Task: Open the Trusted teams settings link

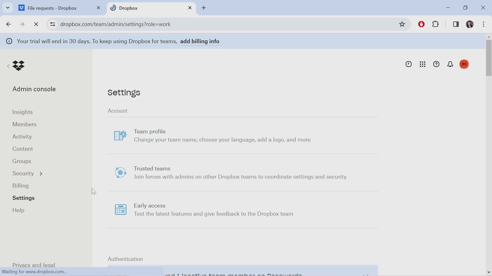Action: point(152,169)
